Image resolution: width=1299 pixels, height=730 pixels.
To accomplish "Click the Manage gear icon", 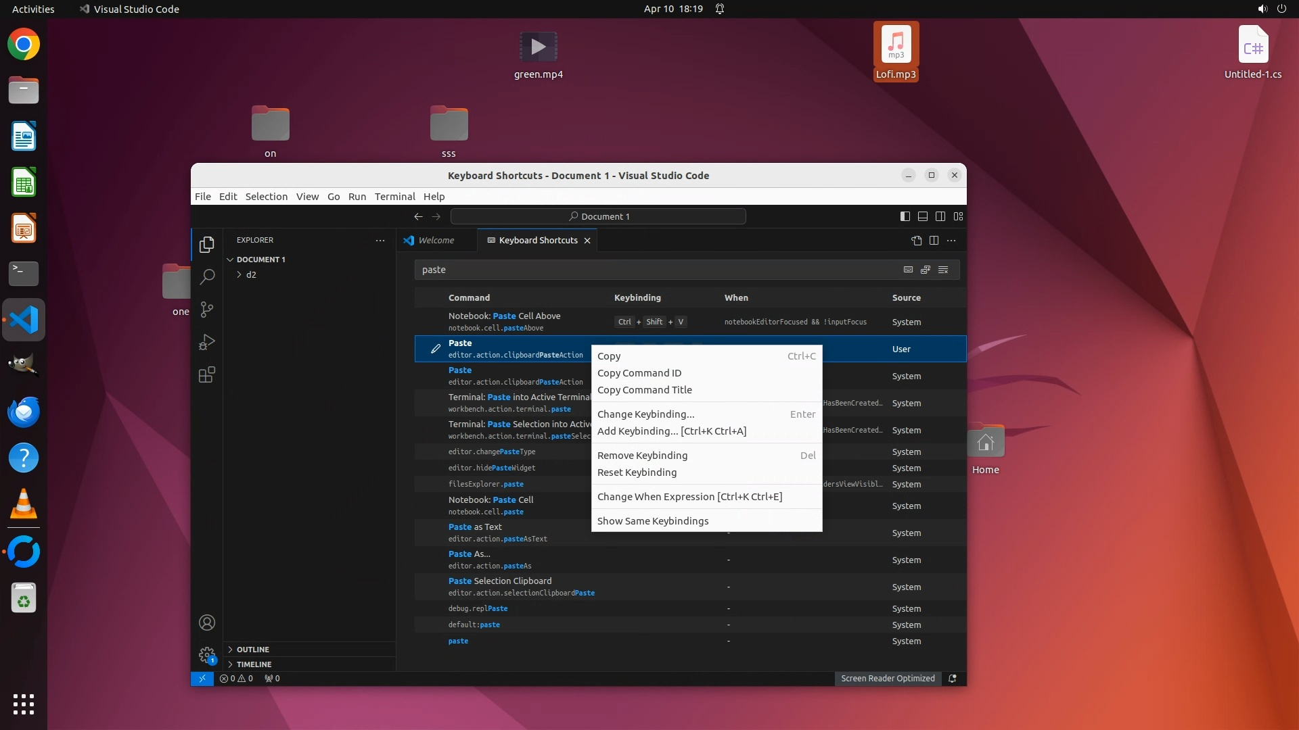I will (x=207, y=654).
